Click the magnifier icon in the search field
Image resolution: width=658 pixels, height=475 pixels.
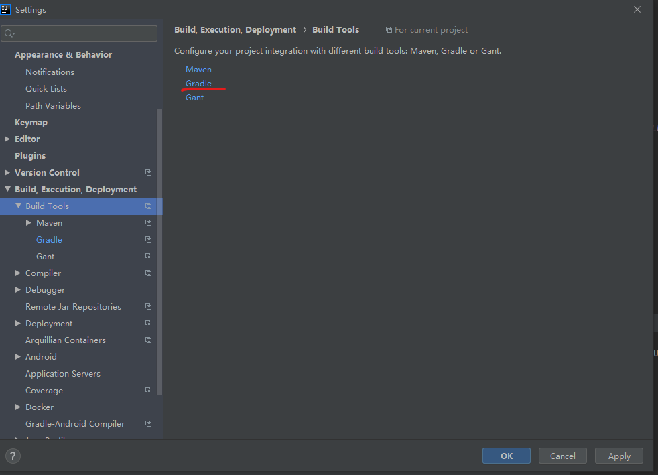tap(9, 32)
